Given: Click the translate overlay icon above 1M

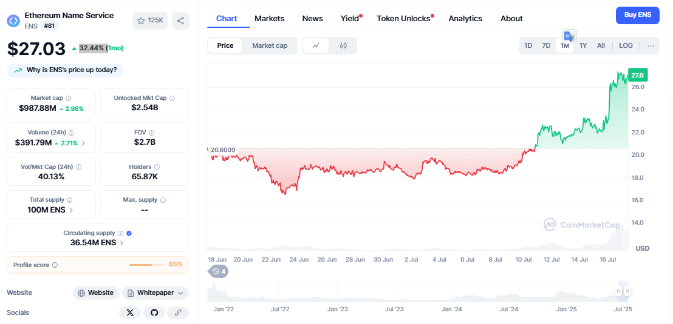Looking at the screenshot, I should pos(570,36).
